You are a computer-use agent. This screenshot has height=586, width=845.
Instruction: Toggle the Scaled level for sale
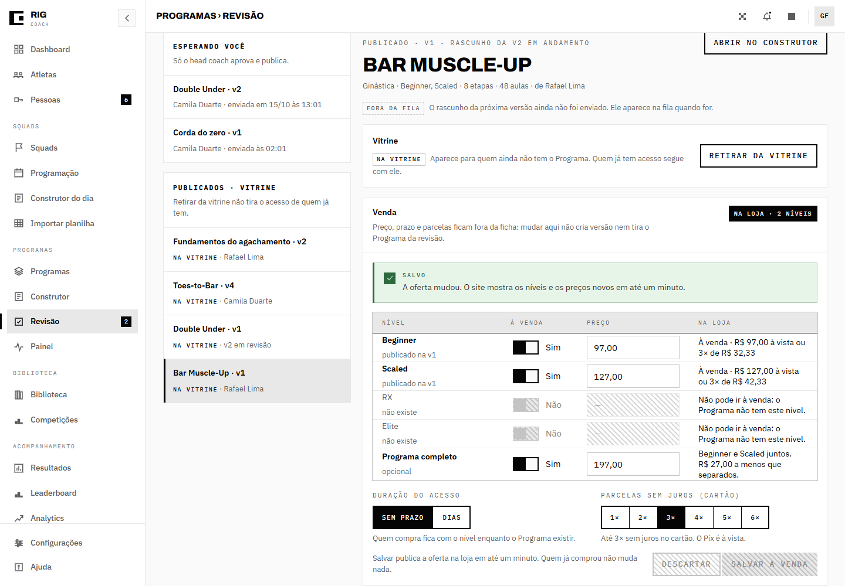[526, 376]
